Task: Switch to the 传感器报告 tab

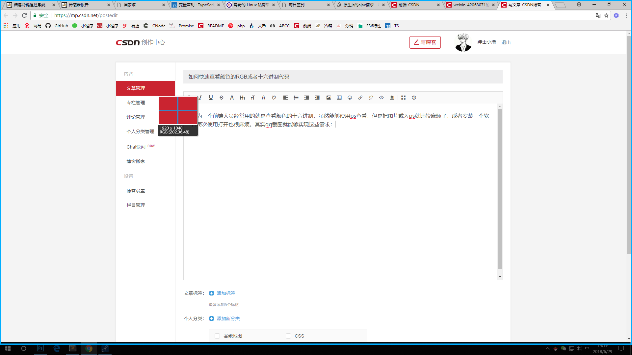Action: coord(86,5)
